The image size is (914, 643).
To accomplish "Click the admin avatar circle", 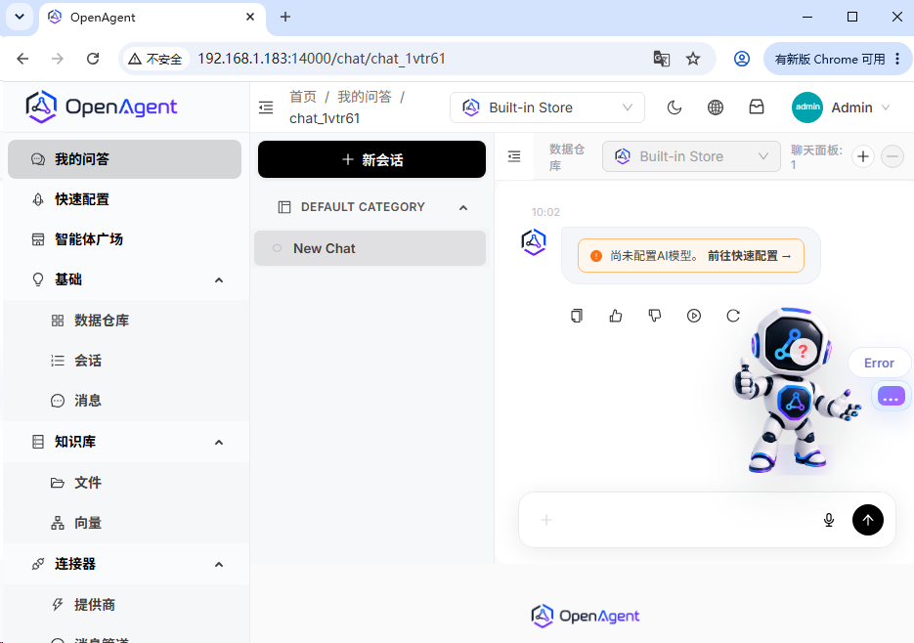I will pyautogui.click(x=806, y=107).
